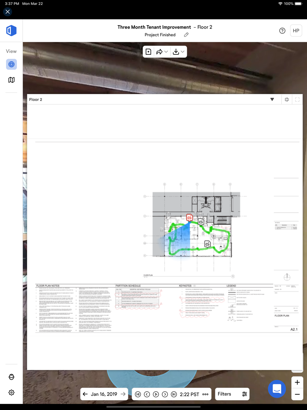
Task: Open the help question mark icon
Action: point(282,31)
